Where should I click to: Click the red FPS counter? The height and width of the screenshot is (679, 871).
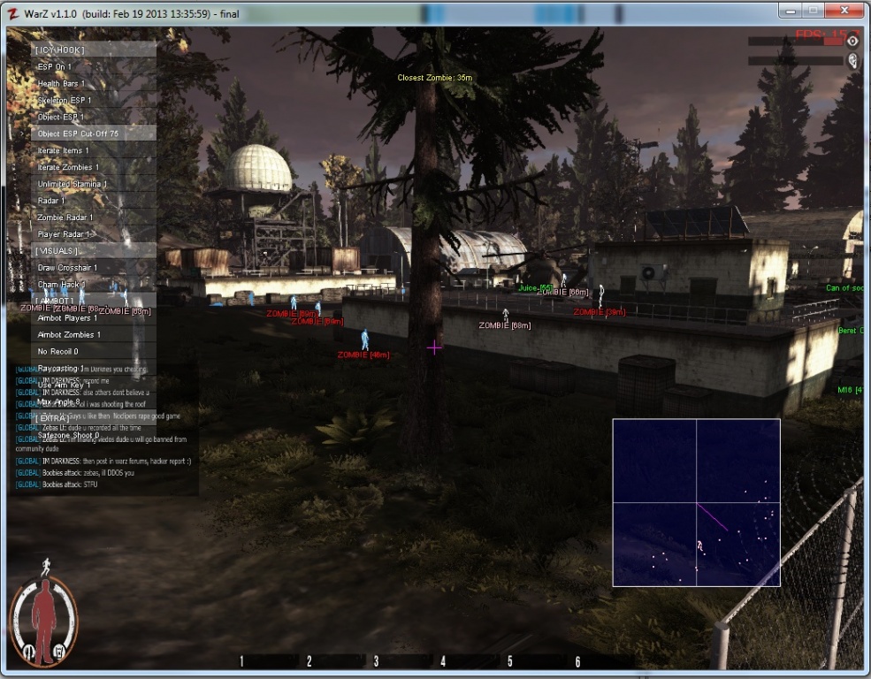click(x=827, y=35)
